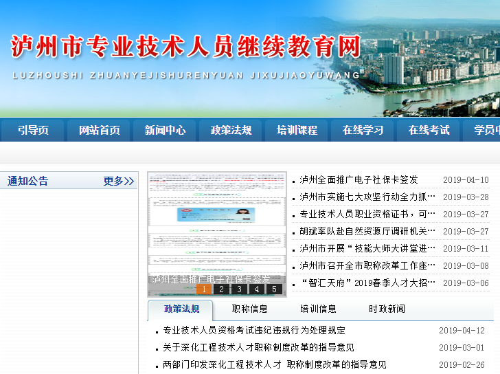Click date 2019-04-12 in policy list
This screenshot has width=500, height=374.
(x=462, y=331)
